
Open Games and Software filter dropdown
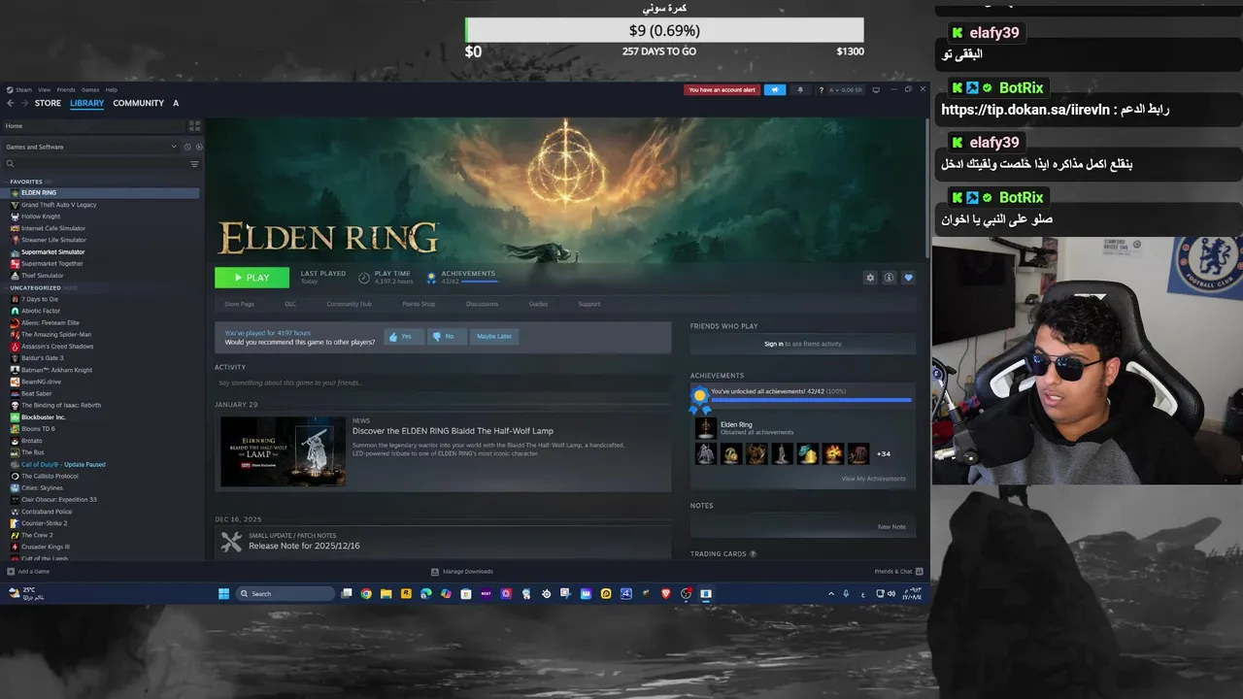coord(92,147)
